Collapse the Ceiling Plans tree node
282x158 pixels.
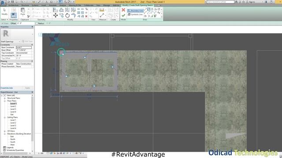pos(5,117)
